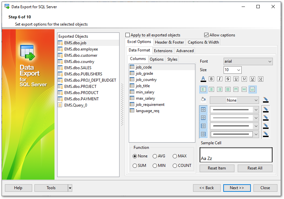Viewport: 284px width, 199px height.
Task: Set vertical alignment to top
Action: click(236, 90)
